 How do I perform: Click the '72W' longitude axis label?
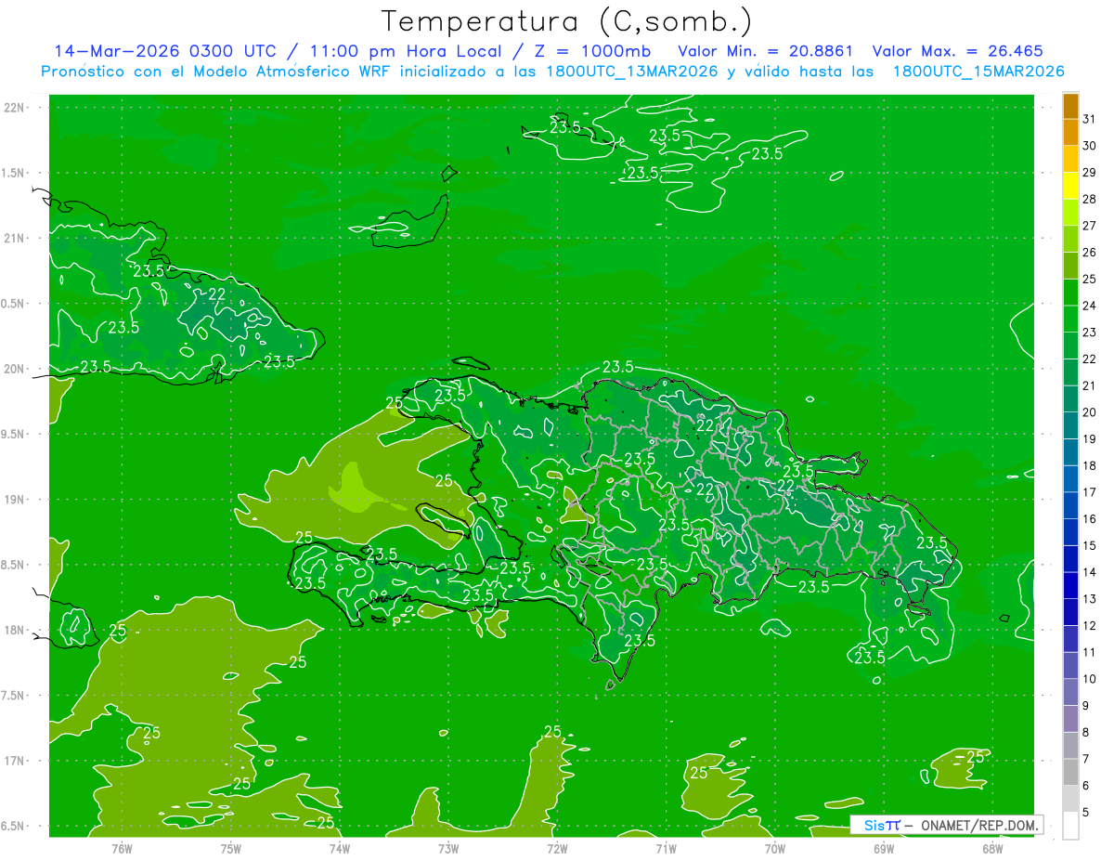557,848
